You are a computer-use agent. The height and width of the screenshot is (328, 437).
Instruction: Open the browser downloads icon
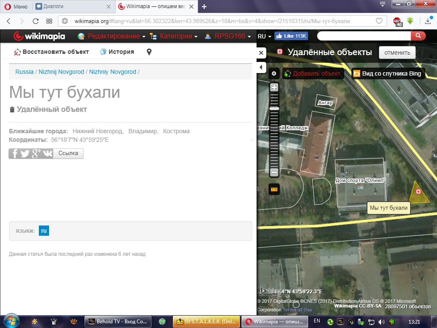click(428, 20)
